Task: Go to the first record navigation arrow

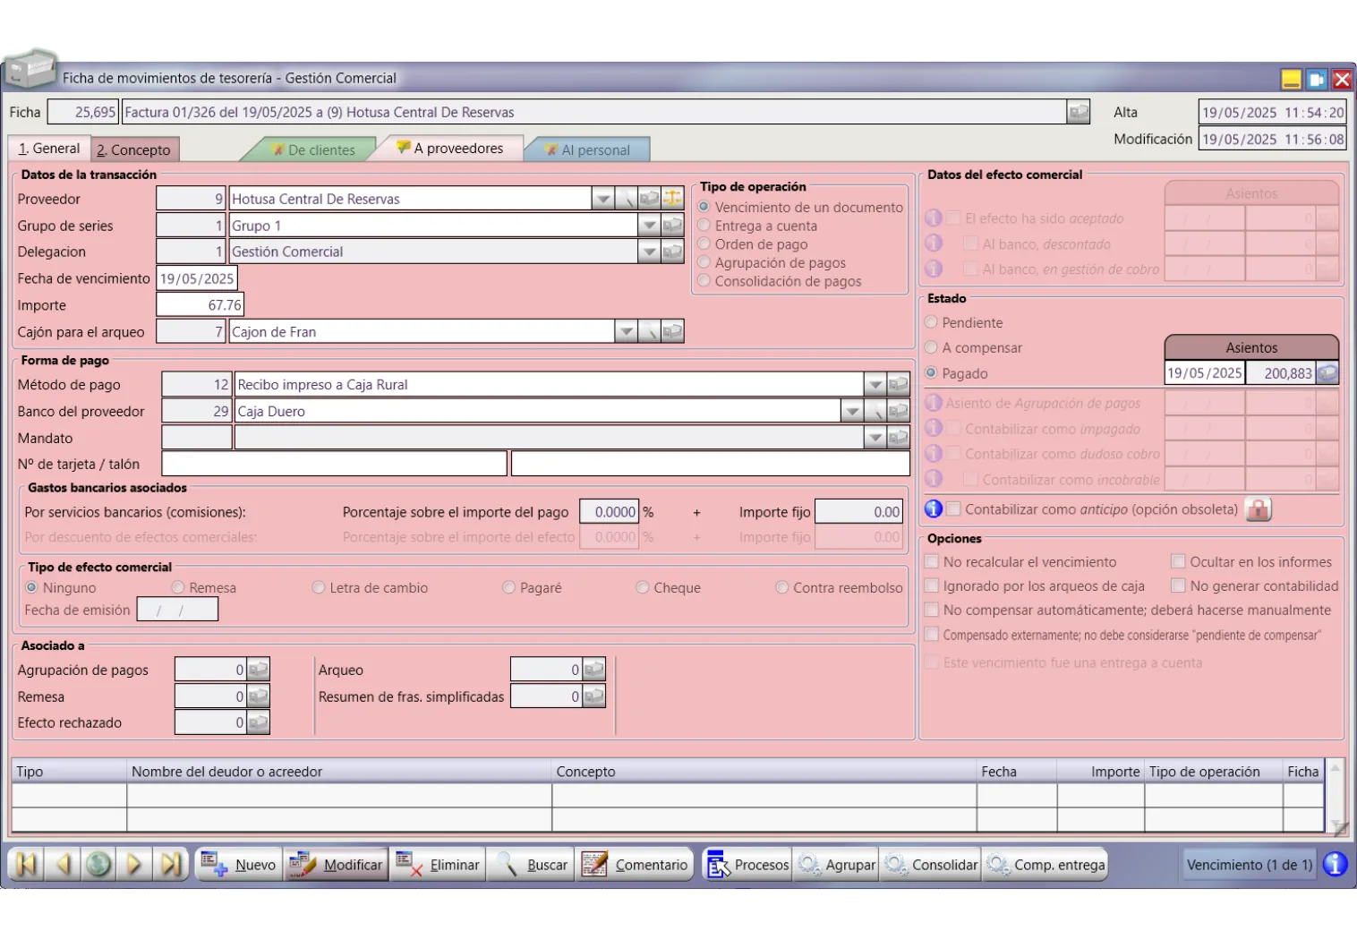Action: pos(26,865)
